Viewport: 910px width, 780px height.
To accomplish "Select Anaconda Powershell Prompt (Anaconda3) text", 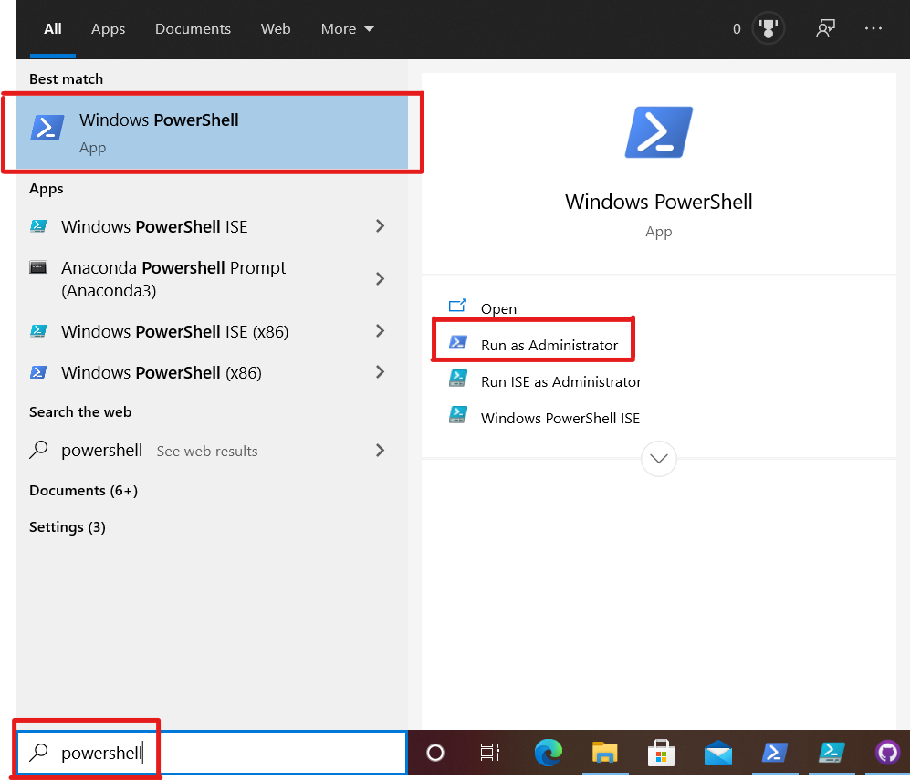I will 173,279.
